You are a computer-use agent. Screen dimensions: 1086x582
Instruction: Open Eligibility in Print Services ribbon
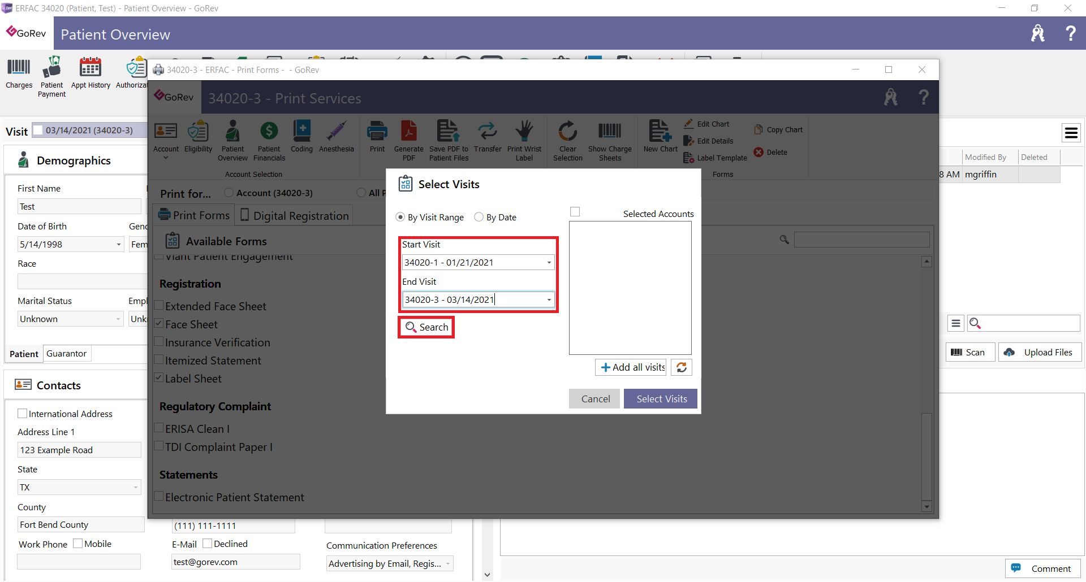coord(198,137)
